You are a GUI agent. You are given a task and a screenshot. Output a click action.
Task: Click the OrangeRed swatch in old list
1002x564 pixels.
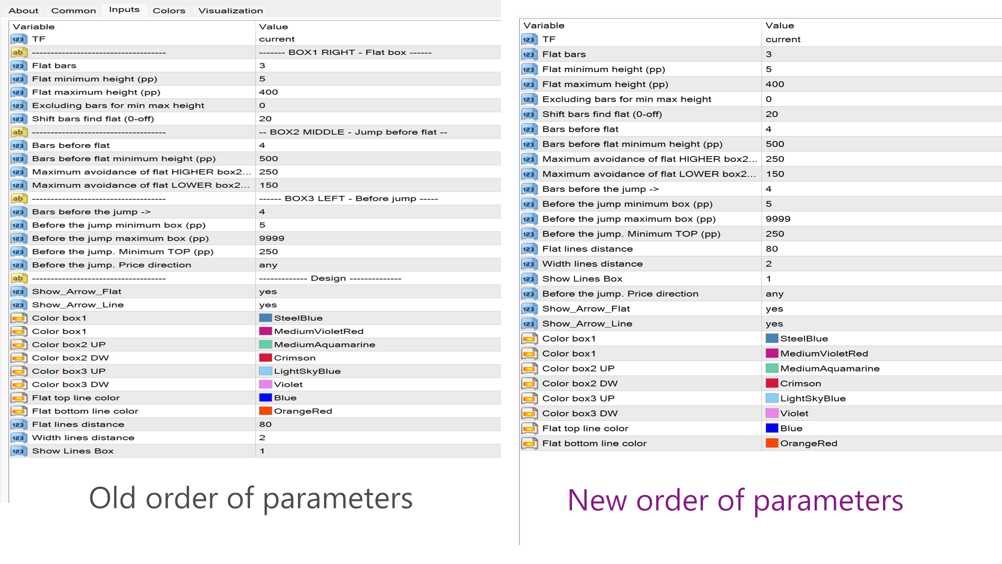266,411
